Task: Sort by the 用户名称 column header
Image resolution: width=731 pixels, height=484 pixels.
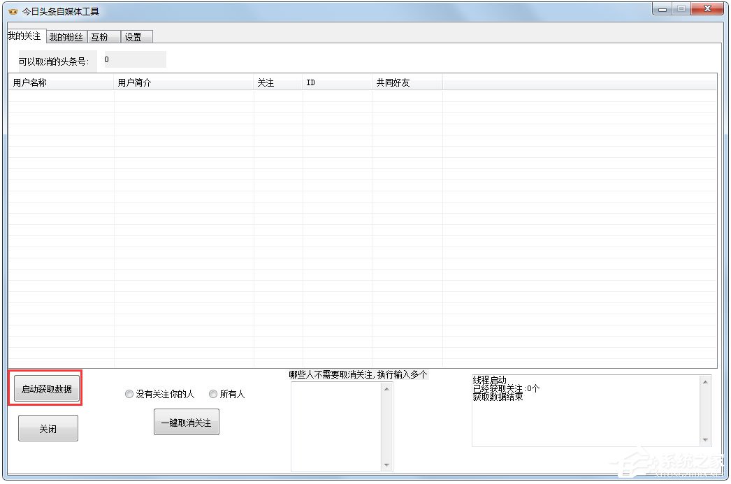Action: coord(61,83)
